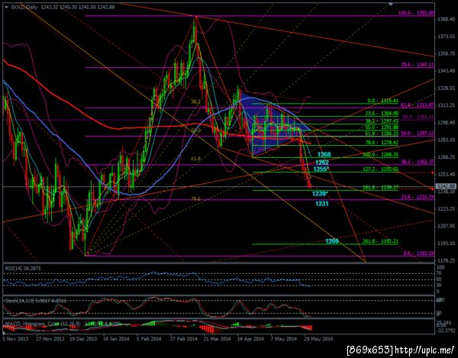Select the 61.8 - 1311.87 Fibonacci label
458x358 pixels.
coord(418,105)
